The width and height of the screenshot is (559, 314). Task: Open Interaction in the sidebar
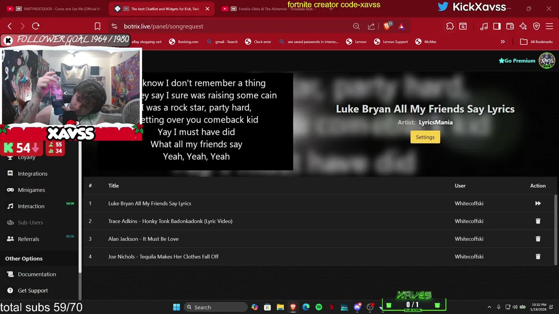tap(31, 206)
